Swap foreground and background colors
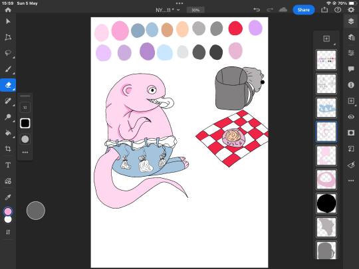Image resolution: width=359 pixels, height=269 pixels. coord(8,232)
